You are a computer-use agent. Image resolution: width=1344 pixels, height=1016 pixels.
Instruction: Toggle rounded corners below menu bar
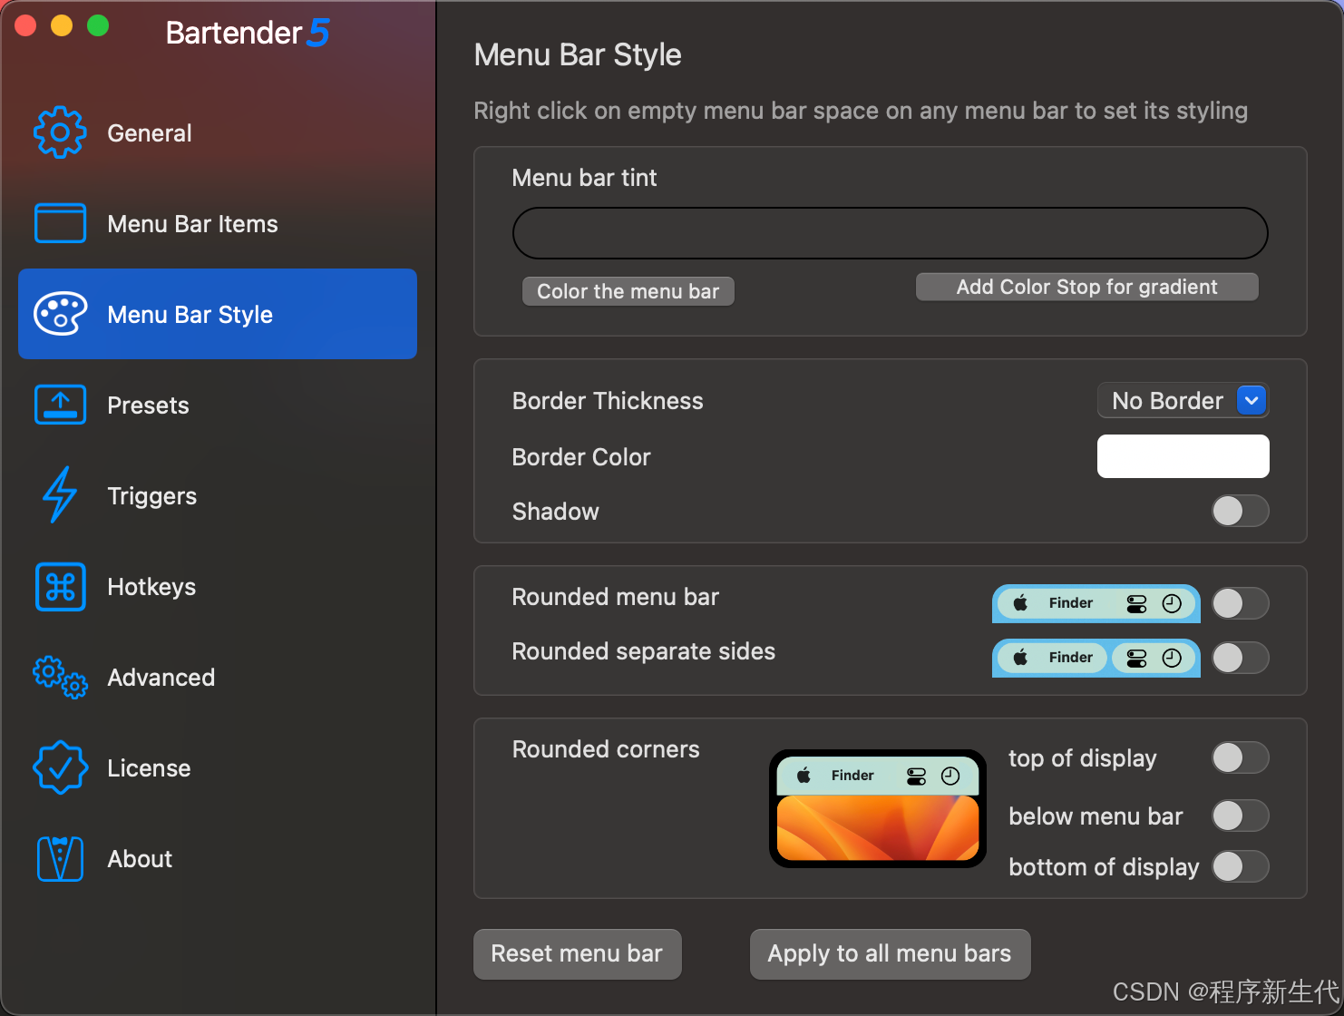tap(1240, 816)
